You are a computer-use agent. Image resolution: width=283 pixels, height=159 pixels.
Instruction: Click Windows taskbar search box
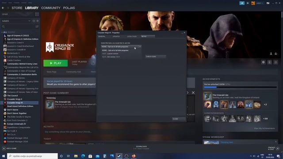point(32,156)
